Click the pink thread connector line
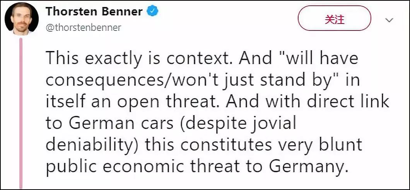The height and width of the screenshot is (190, 410). (x=21, y=112)
